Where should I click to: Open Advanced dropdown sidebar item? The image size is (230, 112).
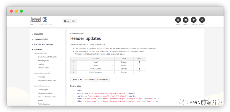tap(45, 93)
